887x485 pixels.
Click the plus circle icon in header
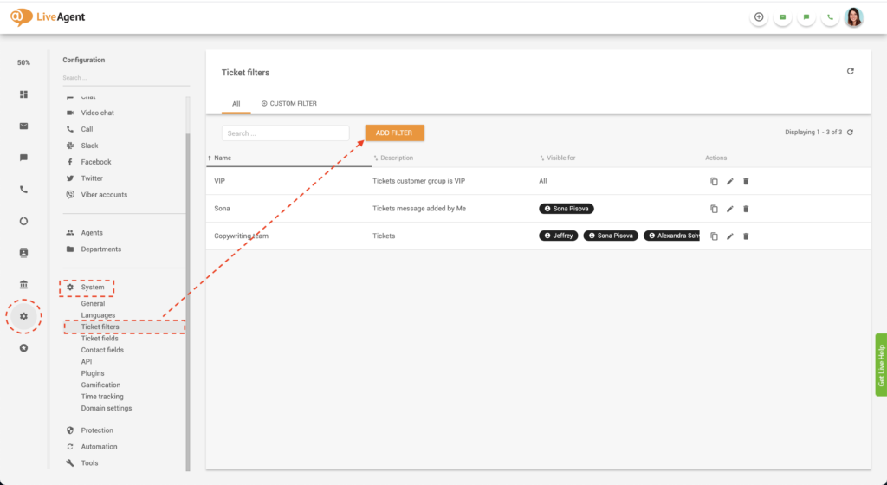(759, 17)
